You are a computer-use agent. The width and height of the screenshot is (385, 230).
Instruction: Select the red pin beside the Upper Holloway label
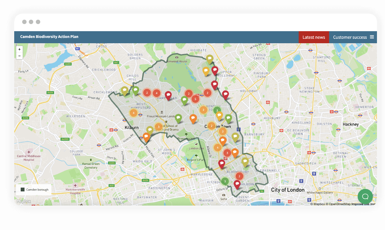(215, 71)
